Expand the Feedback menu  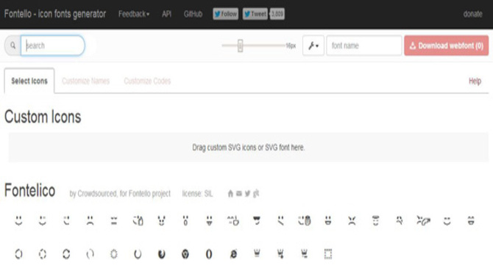tap(134, 14)
